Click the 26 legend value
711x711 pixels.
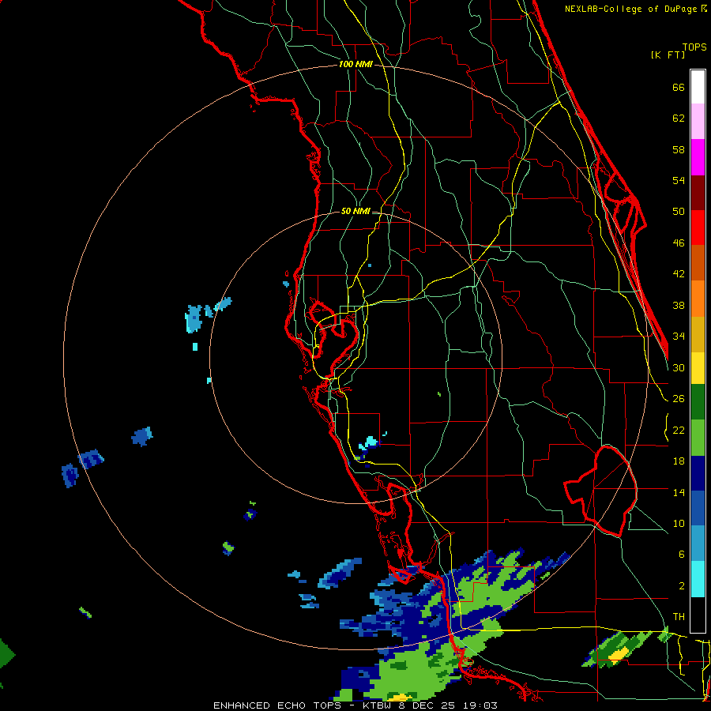[x=679, y=399]
